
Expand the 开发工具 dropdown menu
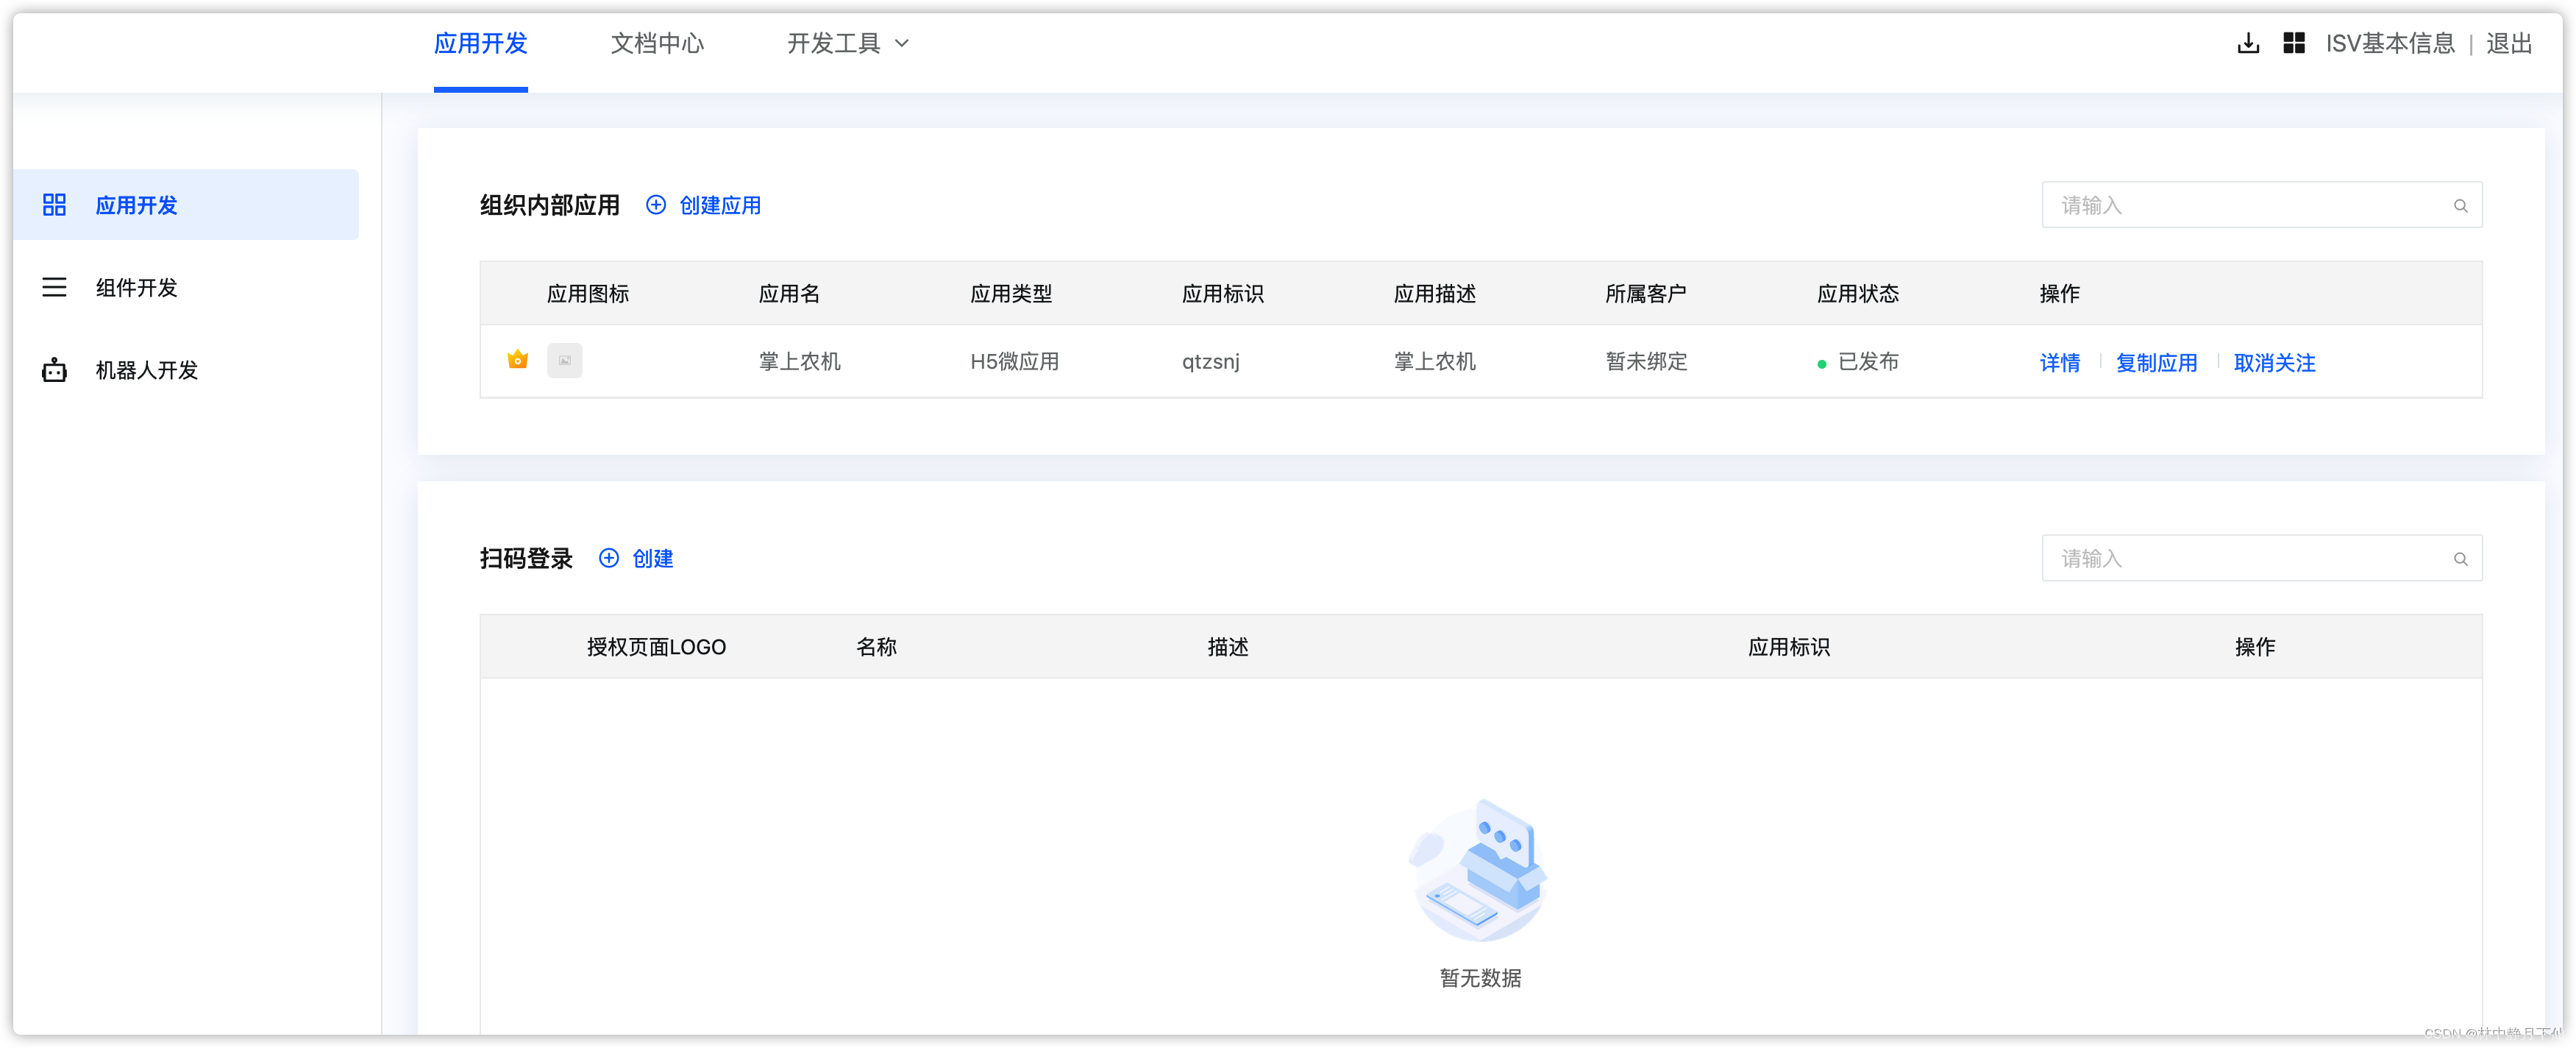[x=847, y=44]
